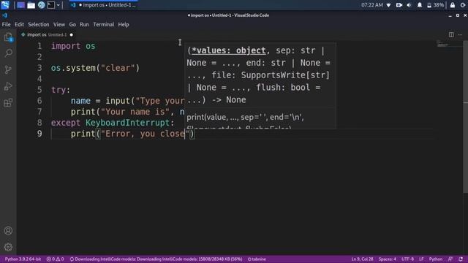Click line number 9 in the gutter
The height and width of the screenshot is (263, 468).
(x=39, y=134)
